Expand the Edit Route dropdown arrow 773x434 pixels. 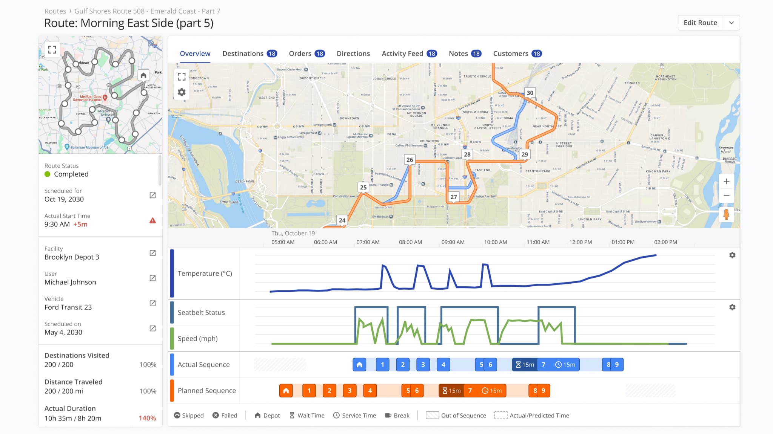731,23
